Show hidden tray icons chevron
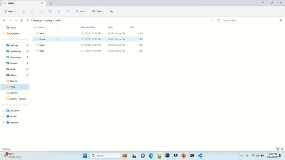The width and height of the screenshot is (285, 160). (x=241, y=156)
